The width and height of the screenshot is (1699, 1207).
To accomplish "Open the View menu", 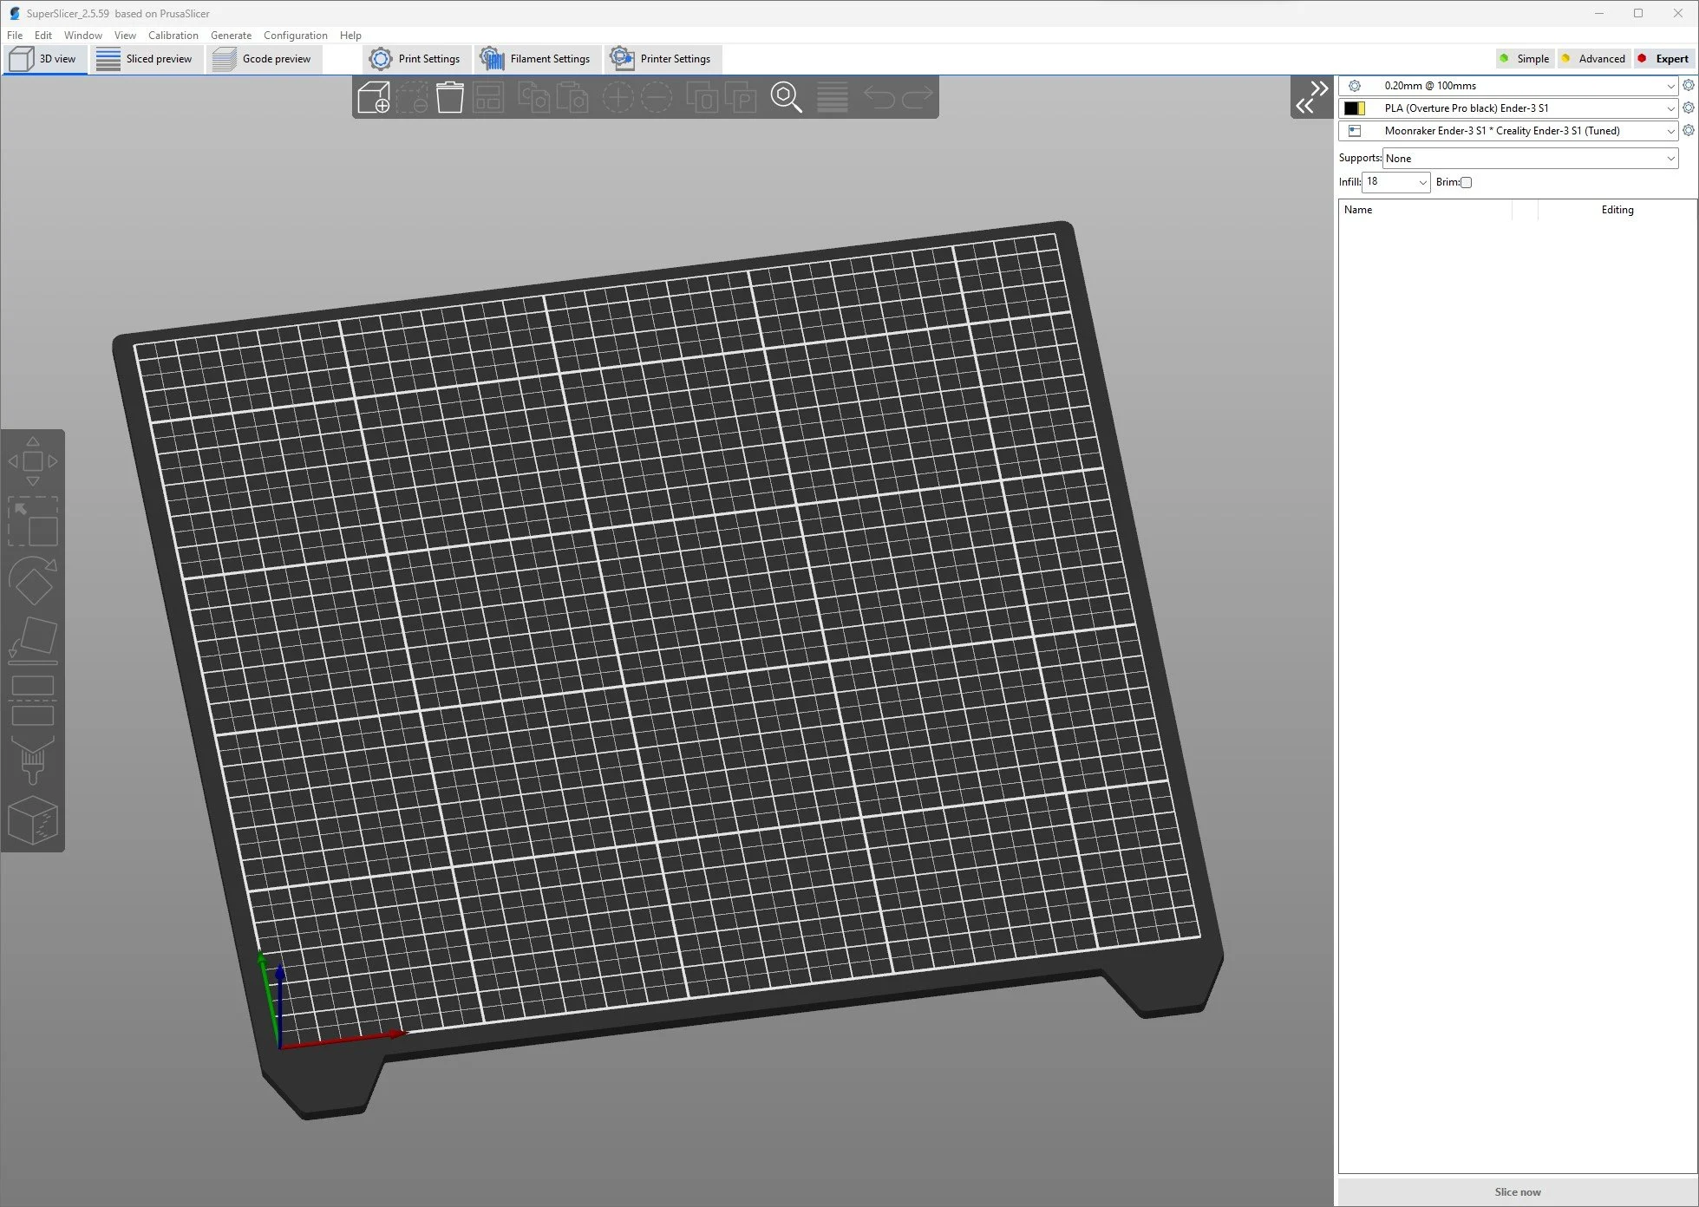I will coord(125,36).
